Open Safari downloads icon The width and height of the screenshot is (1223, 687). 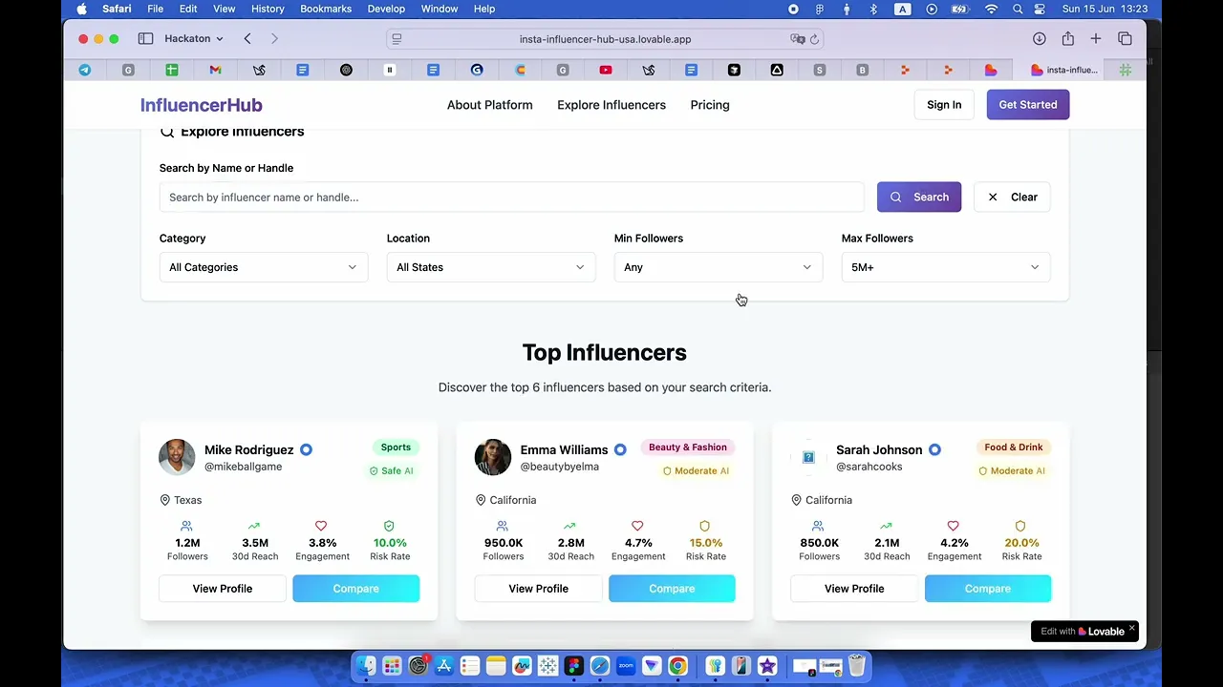click(x=1039, y=39)
